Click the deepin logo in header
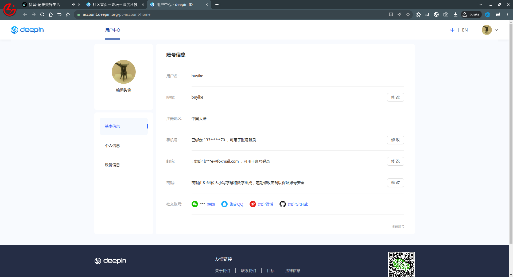Image resolution: width=513 pixels, height=277 pixels. (x=27, y=30)
